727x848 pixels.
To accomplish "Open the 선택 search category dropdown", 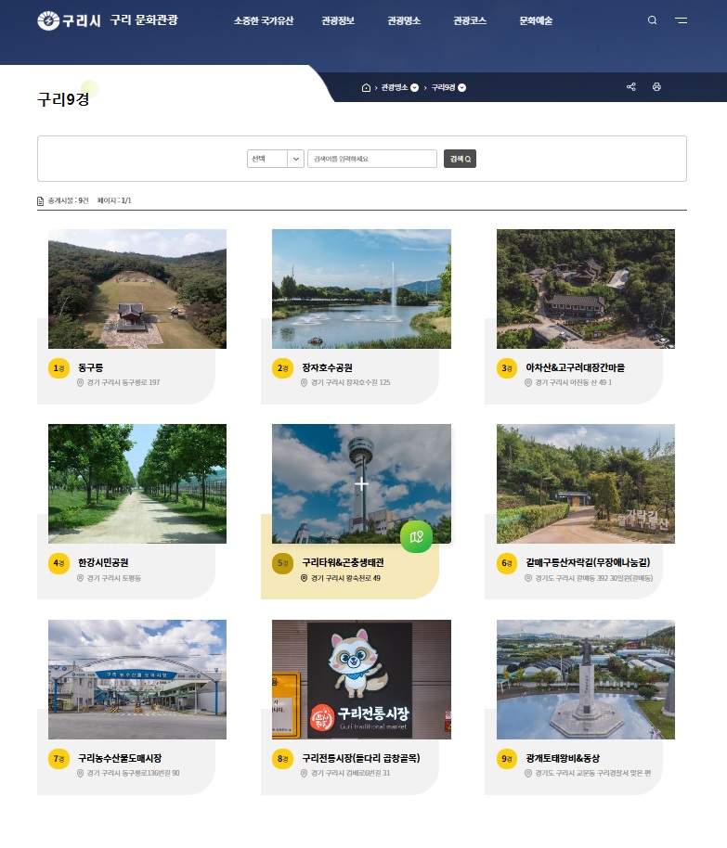I will [276, 159].
